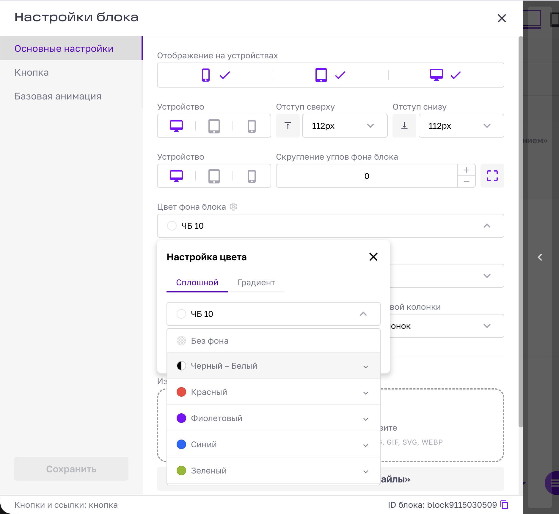Toggle desktop display visibility
559x514 pixels.
click(x=445, y=75)
